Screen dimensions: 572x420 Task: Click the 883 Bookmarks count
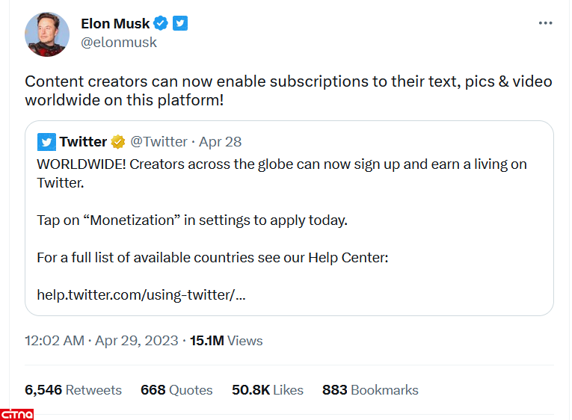click(x=370, y=389)
